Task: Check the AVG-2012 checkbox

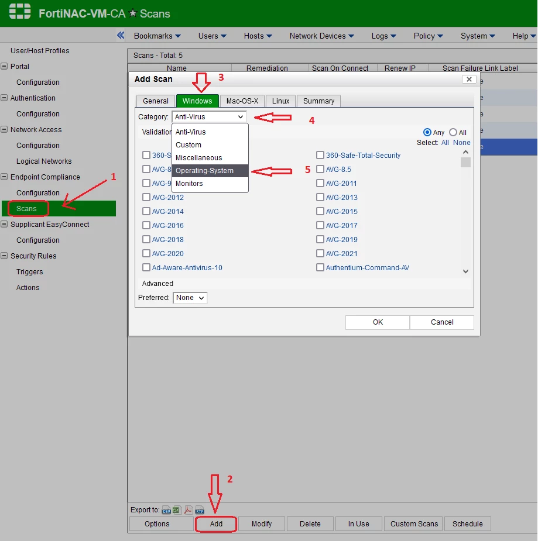Action: (x=146, y=197)
